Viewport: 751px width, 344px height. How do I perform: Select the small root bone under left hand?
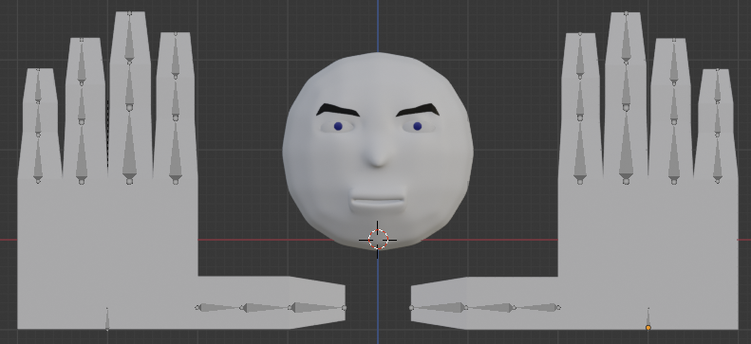click(x=106, y=319)
